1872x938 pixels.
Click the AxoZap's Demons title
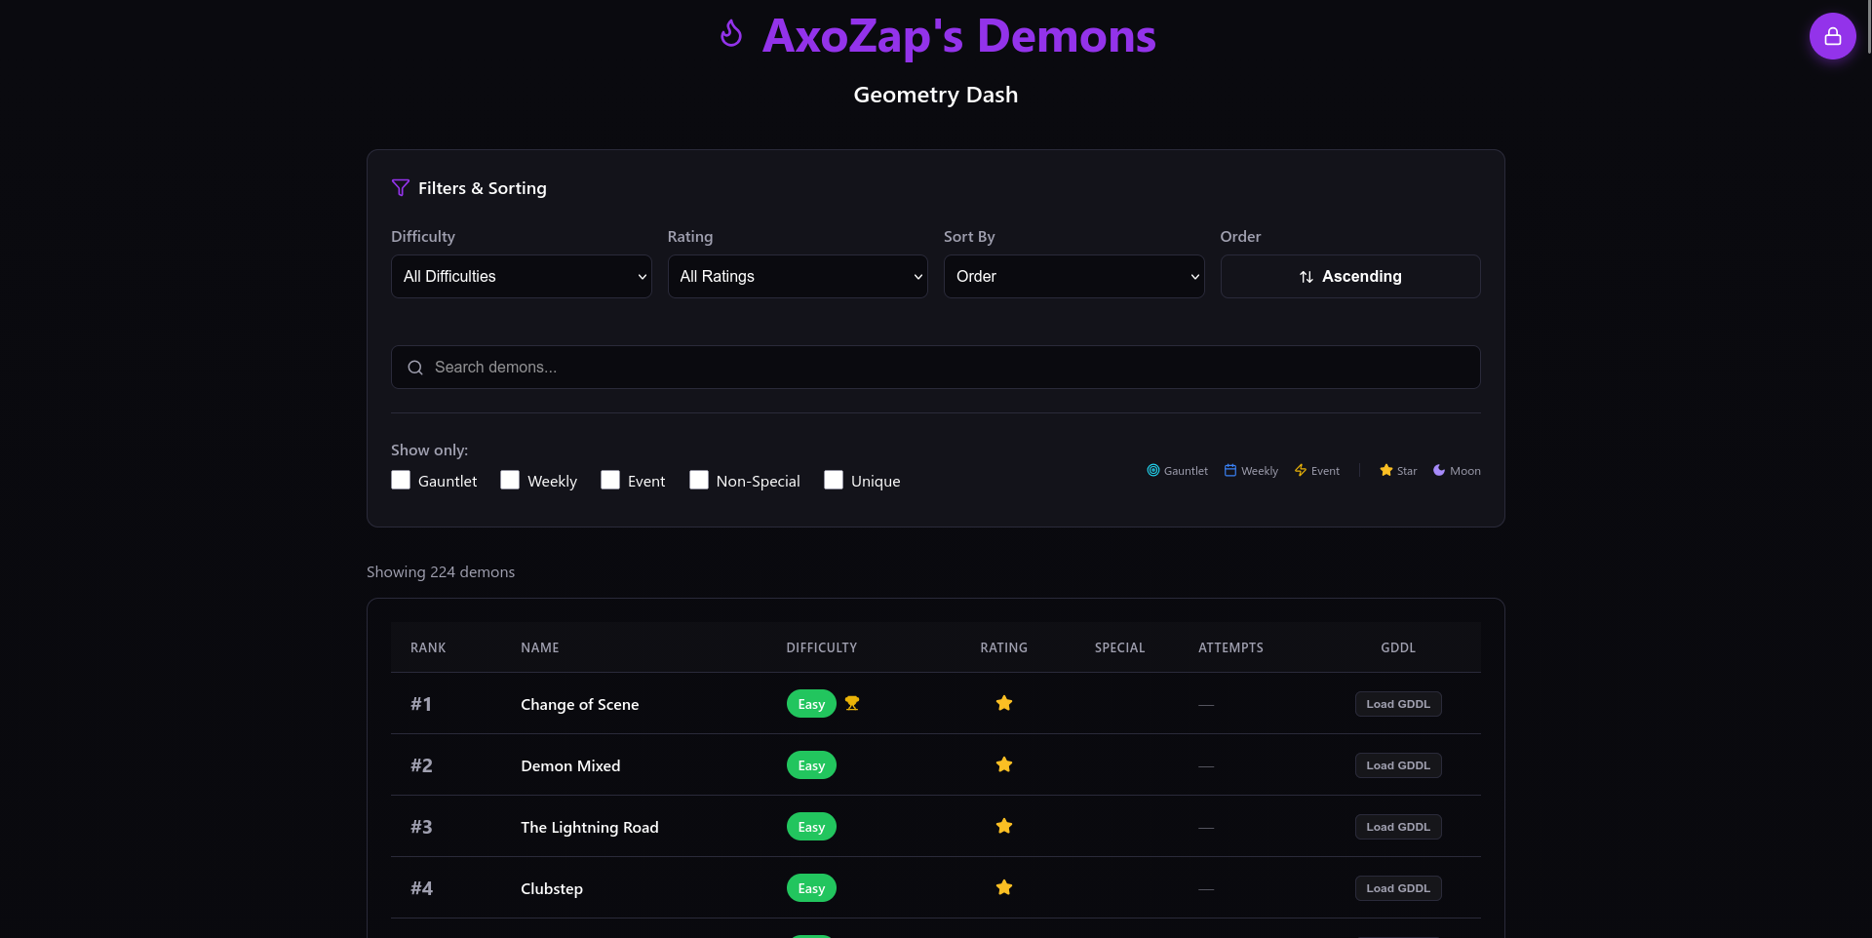click(959, 36)
